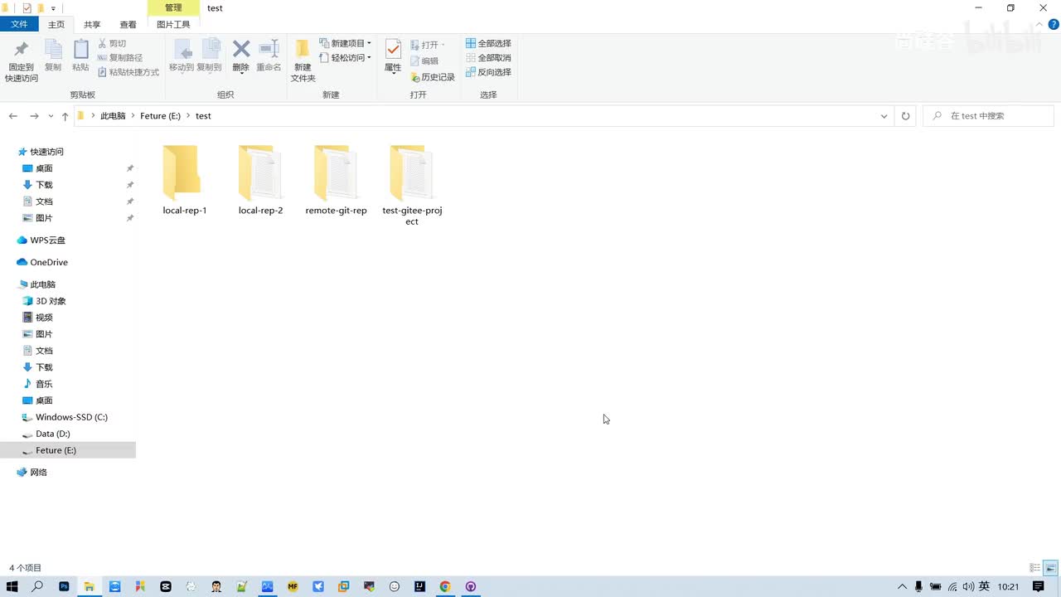Viewport: 1061px width, 597px height.
Task: Switch to large icons view in status bar
Action: 1050,568
